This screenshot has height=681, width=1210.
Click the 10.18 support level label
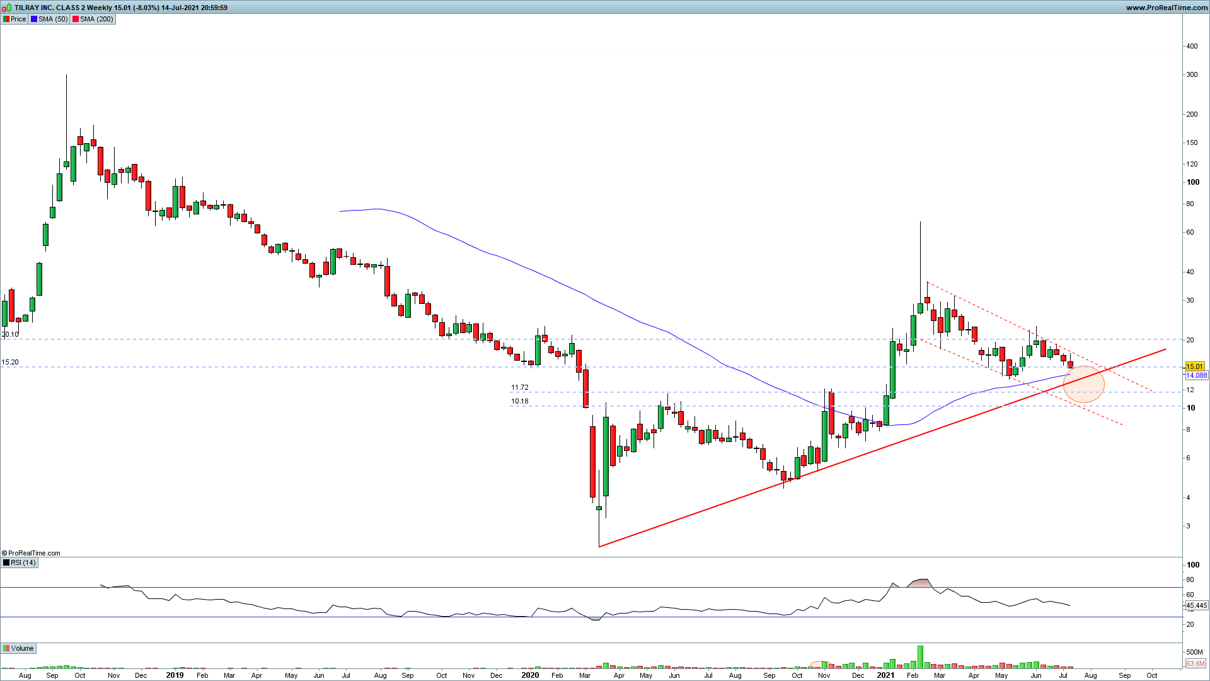coord(520,401)
